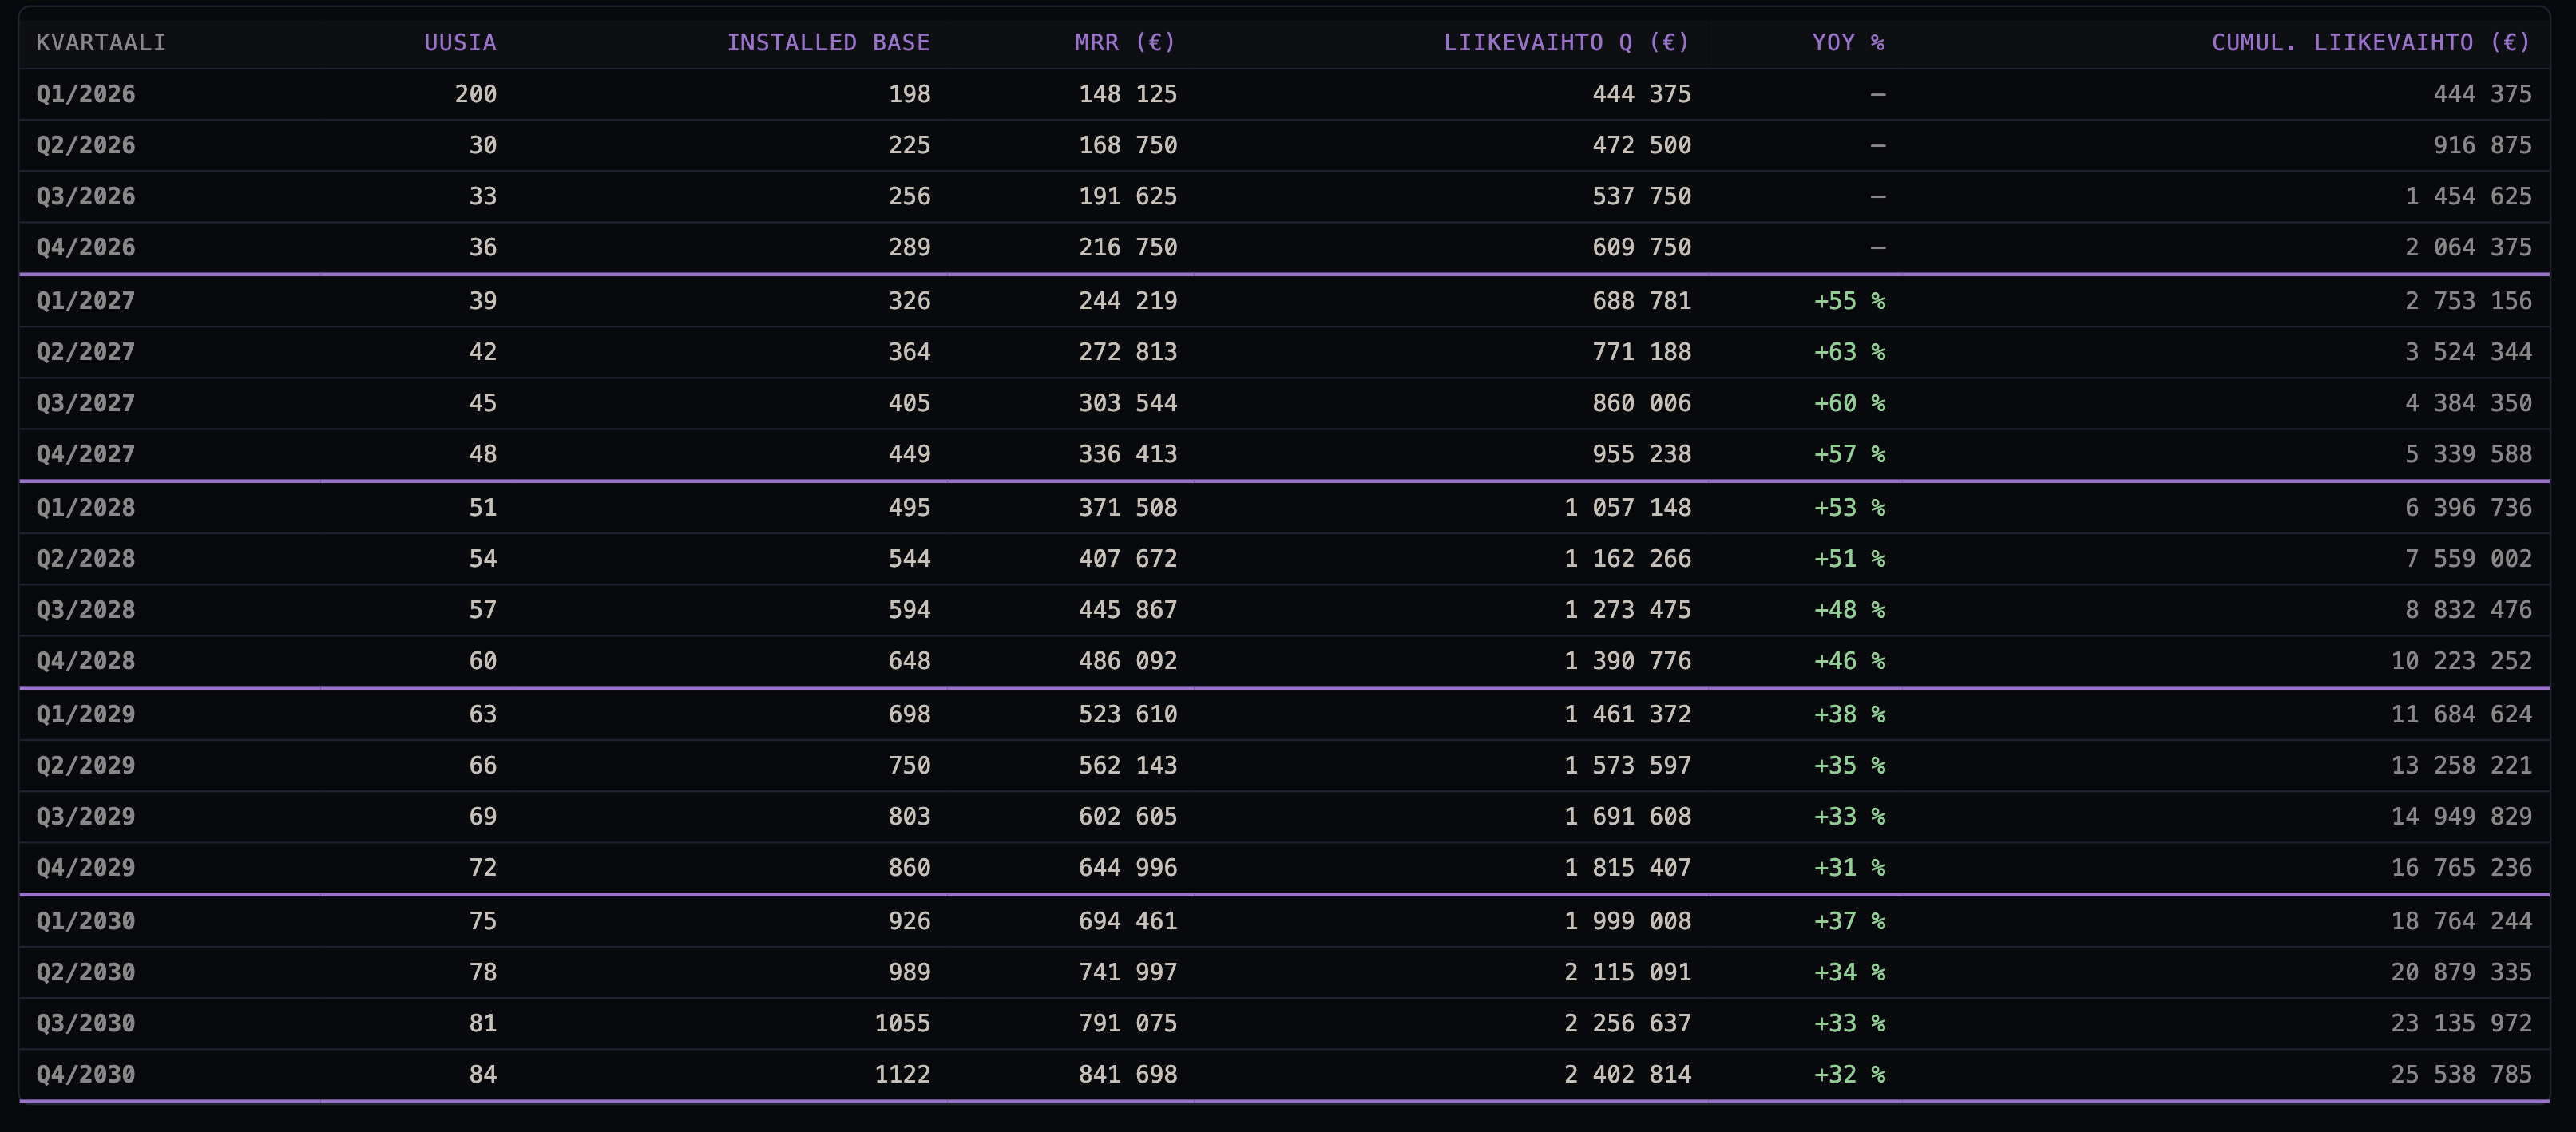2576x1132 pixels.
Task: Select the +34 % YoY value
Action: click(x=1849, y=973)
